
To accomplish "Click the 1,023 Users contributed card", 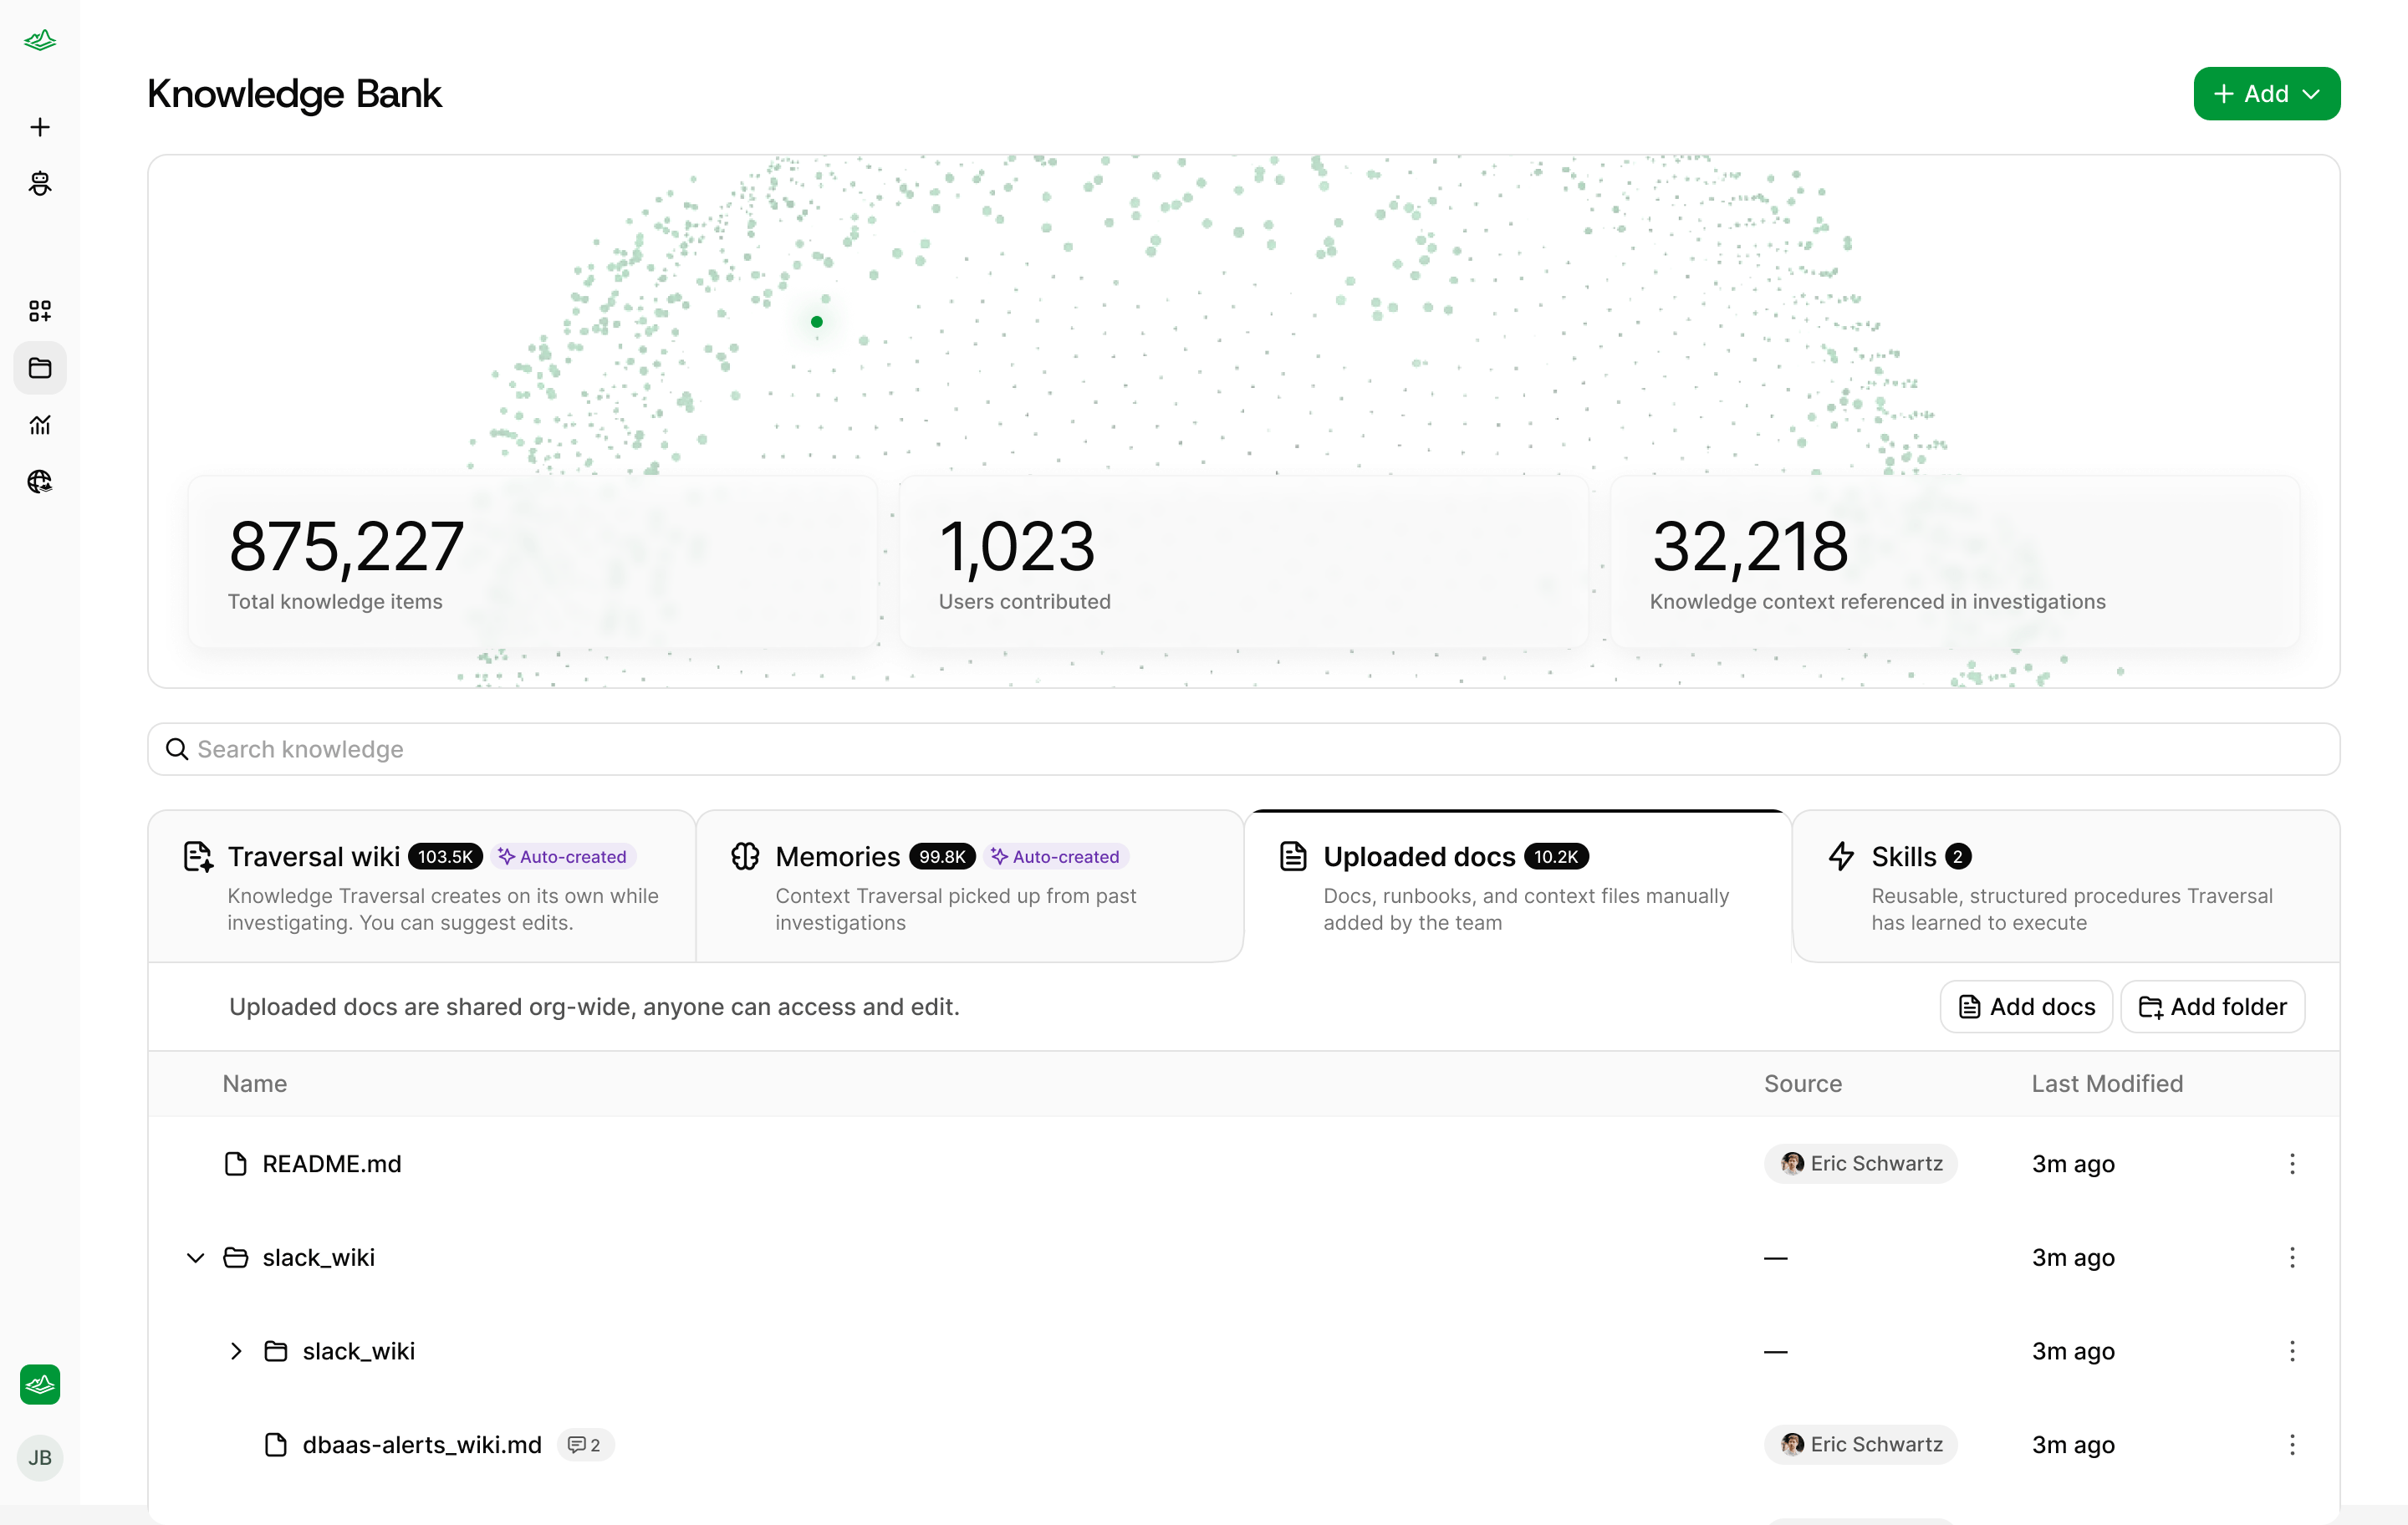I will (1243, 562).
